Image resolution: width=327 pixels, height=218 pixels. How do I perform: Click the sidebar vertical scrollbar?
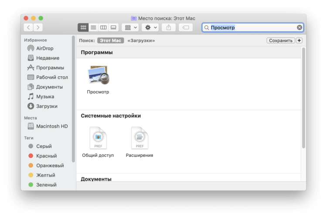(73, 99)
